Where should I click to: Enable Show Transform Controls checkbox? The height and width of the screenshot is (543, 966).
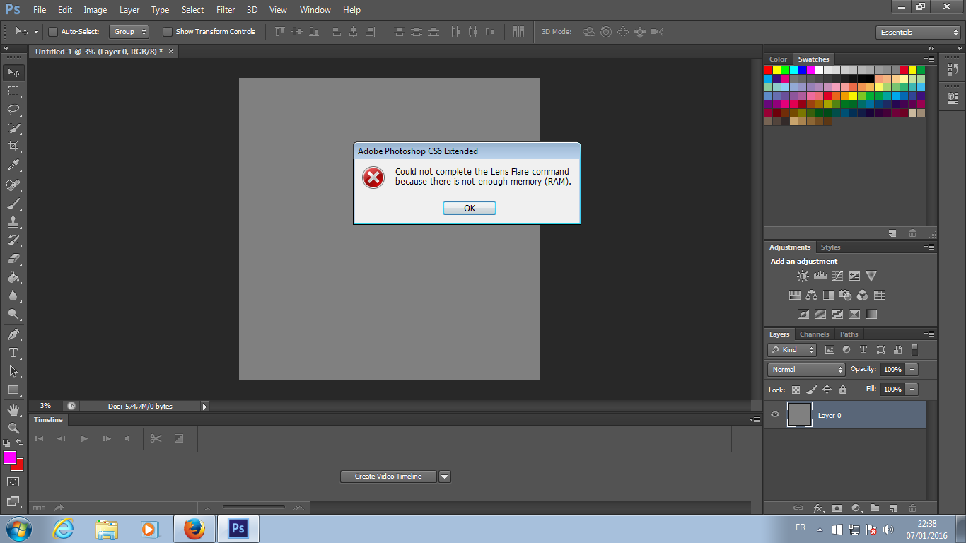168,32
